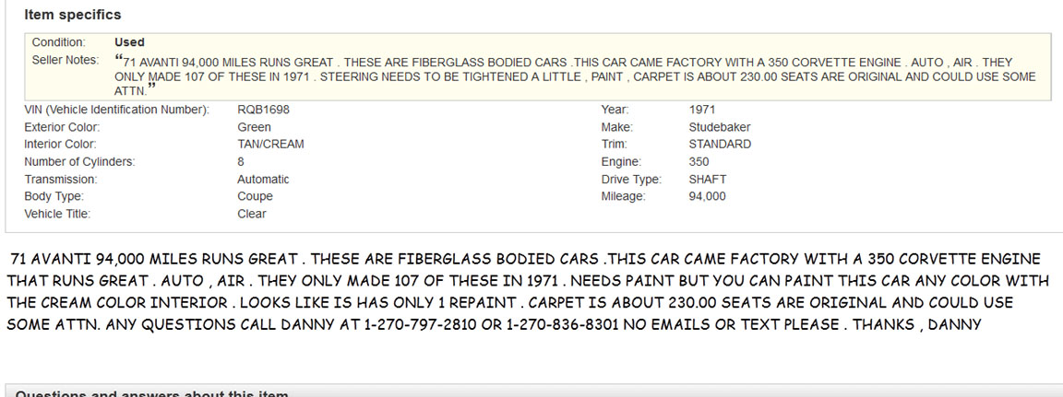
Task: Click the Used condition value
Action: 129,42
